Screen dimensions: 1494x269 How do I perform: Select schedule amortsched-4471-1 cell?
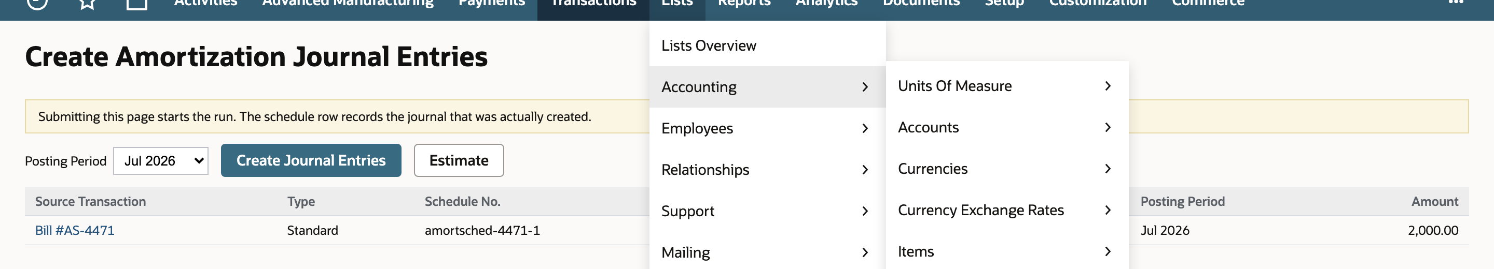pos(482,230)
